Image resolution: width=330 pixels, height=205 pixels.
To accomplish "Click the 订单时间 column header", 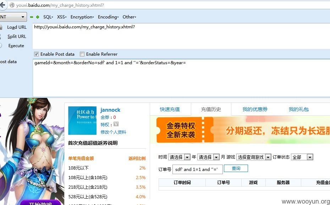I will [x=182, y=183].
